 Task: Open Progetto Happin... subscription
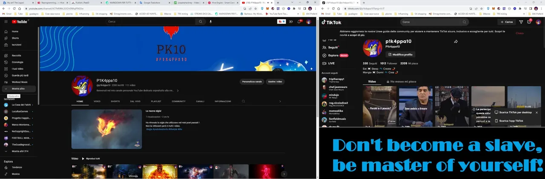pos(19,118)
